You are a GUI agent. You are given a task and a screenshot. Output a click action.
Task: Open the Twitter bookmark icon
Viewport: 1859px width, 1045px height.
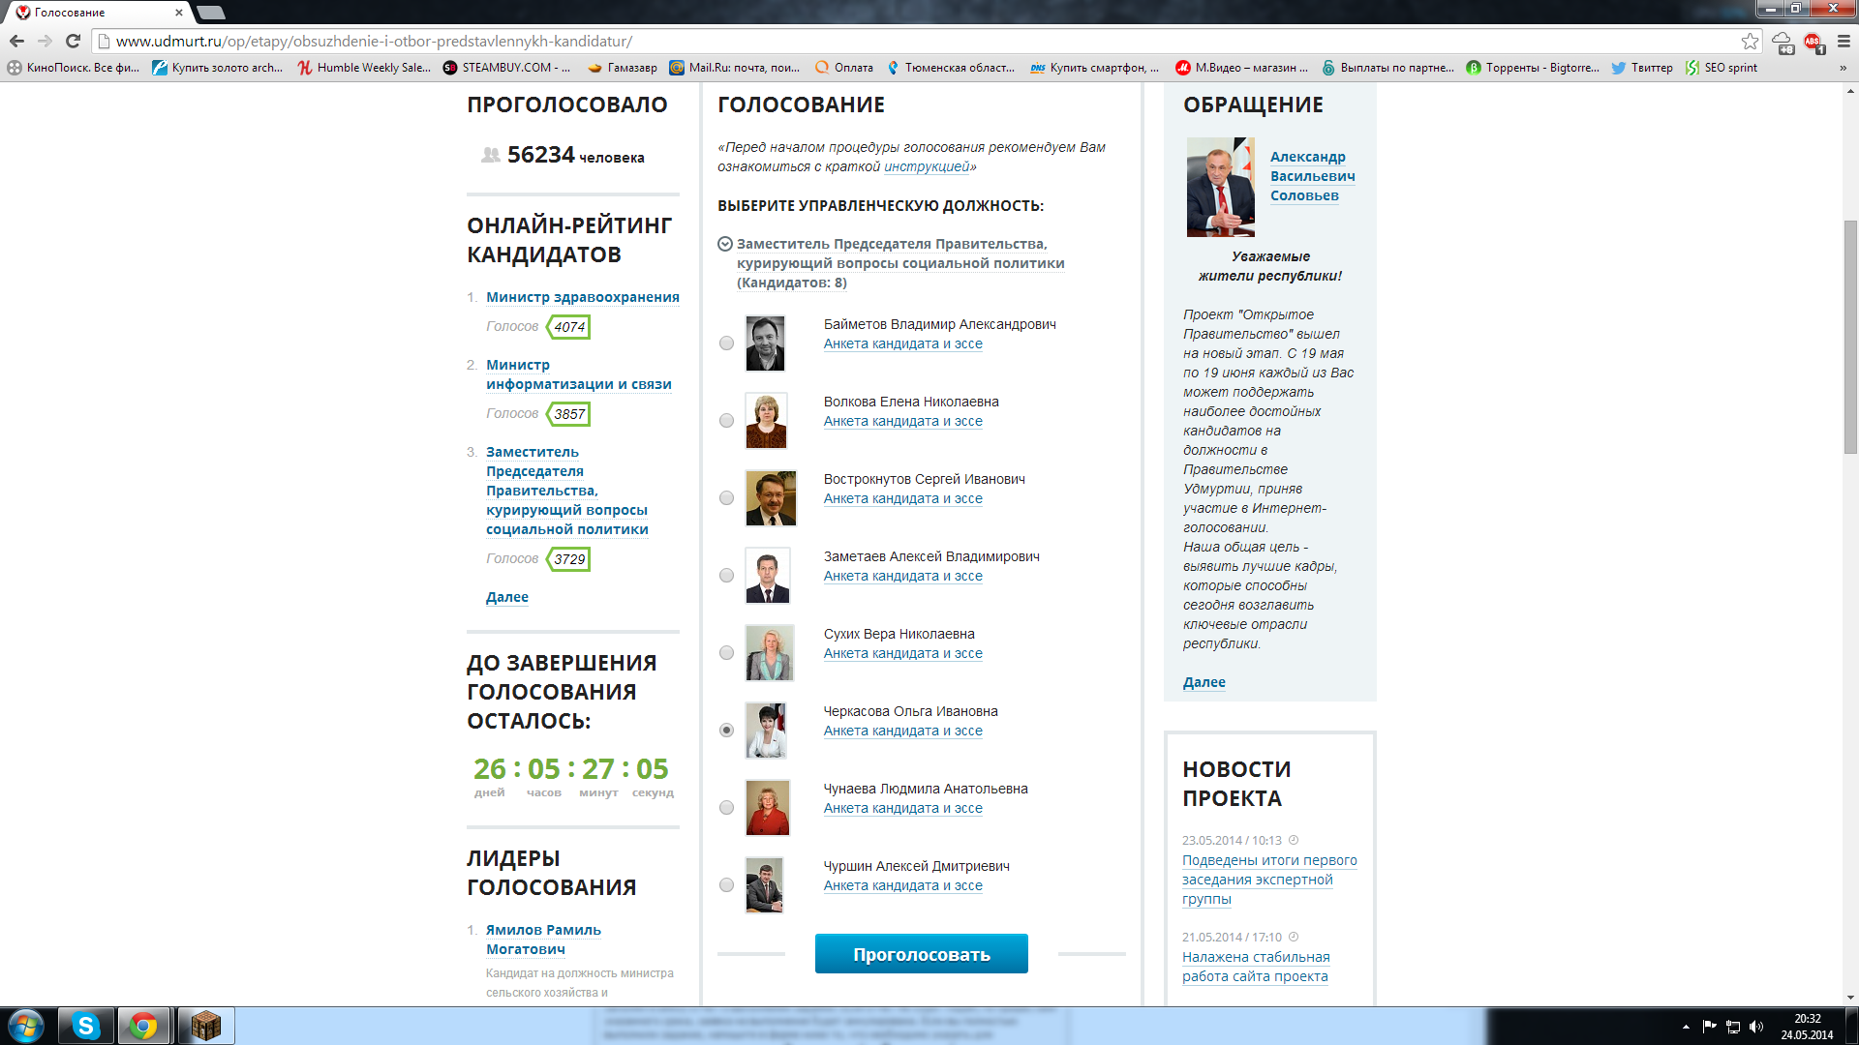pyautogui.click(x=1618, y=68)
